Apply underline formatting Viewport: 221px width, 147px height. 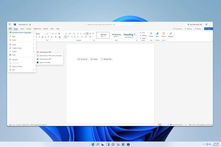(39, 37)
